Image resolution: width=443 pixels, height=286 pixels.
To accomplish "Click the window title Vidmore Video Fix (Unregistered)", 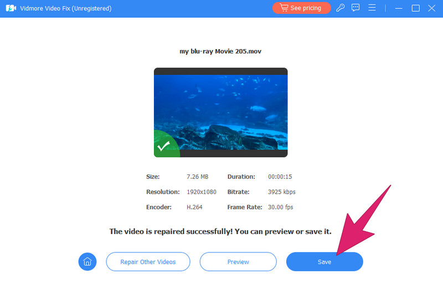I will pyautogui.click(x=66, y=8).
